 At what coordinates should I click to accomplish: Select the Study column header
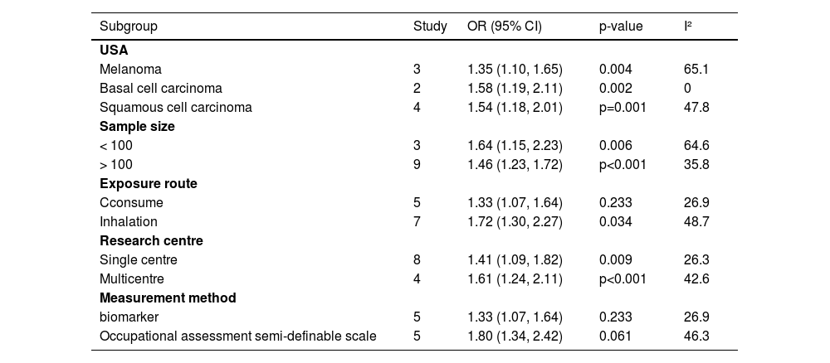[430, 27]
